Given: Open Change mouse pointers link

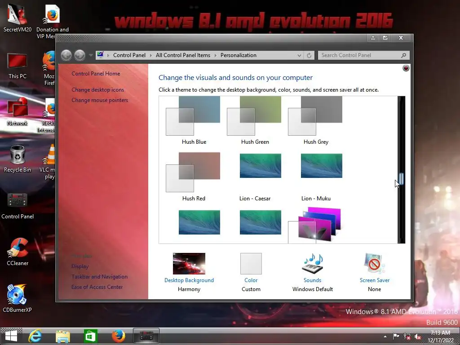Looking at the screenshot, I should pyautogui.click(x=100, y=100).
